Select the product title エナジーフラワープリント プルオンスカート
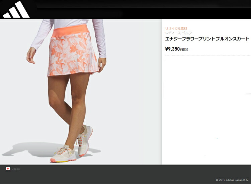The height and width of the screenshot is (184, 251). click(207, 39)
